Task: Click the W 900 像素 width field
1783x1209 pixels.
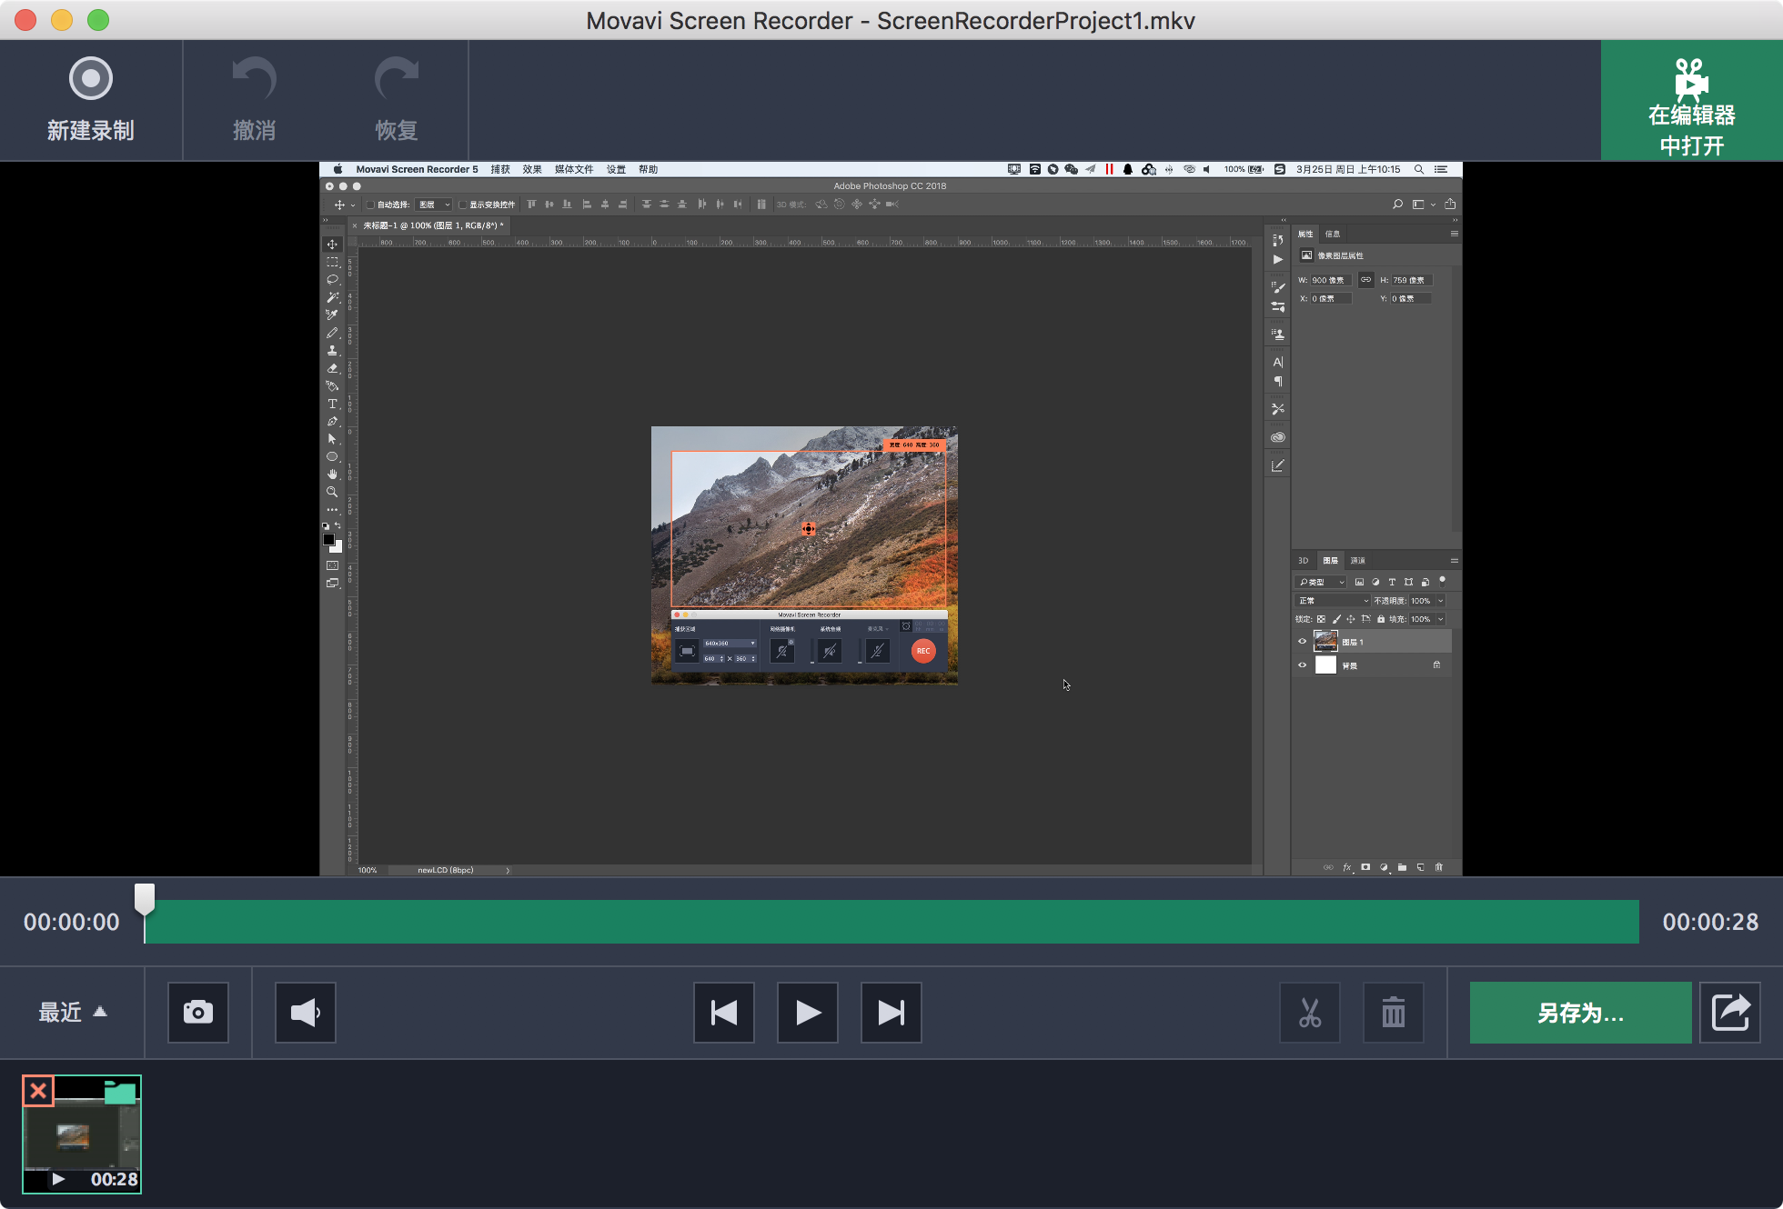Action: (1330, 280)
